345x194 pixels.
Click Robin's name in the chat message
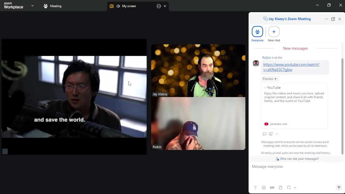267,58
